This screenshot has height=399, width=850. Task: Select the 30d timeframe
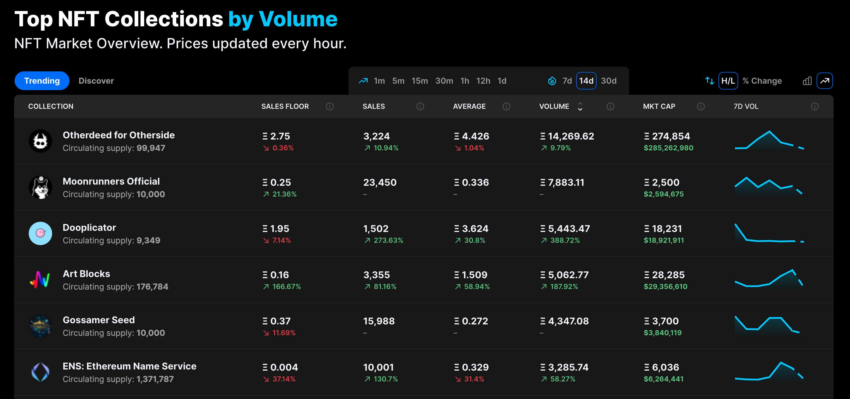tap(608, 81)
